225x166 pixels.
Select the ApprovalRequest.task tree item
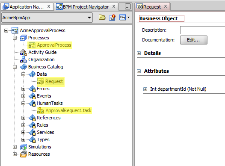coord(68,110)
